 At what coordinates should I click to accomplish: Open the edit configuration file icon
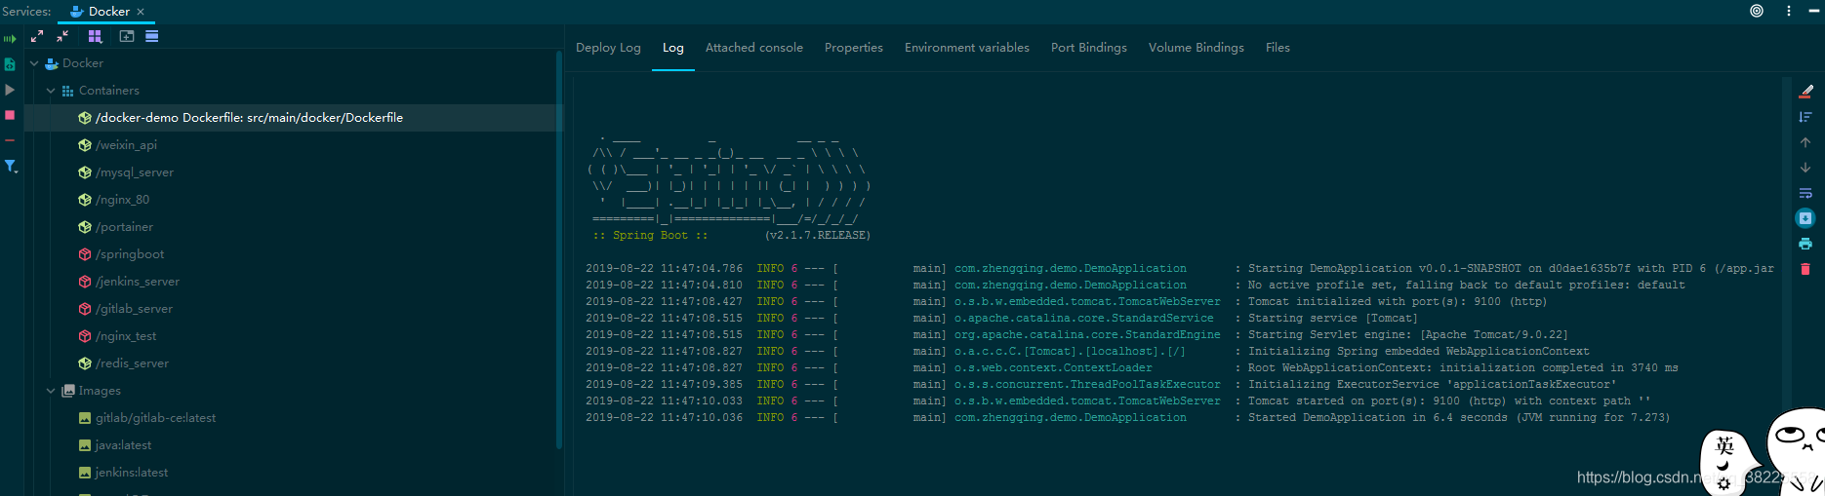click(10, 64)
